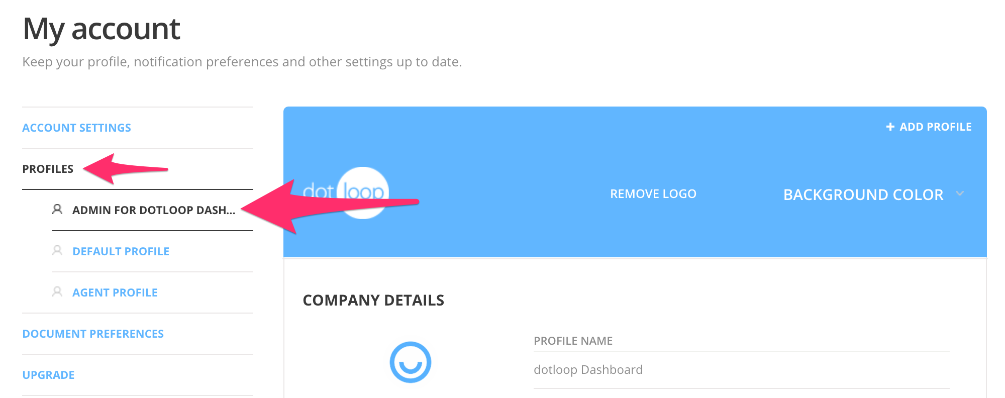Click the person icon beside Agent Profile
1005x398 pixels.
[57, 292]
